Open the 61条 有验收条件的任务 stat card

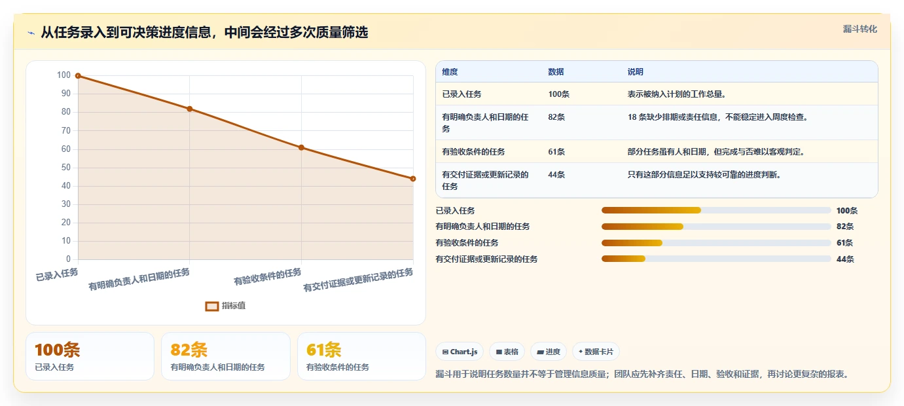pyautogui.click(x=362, y=356)
